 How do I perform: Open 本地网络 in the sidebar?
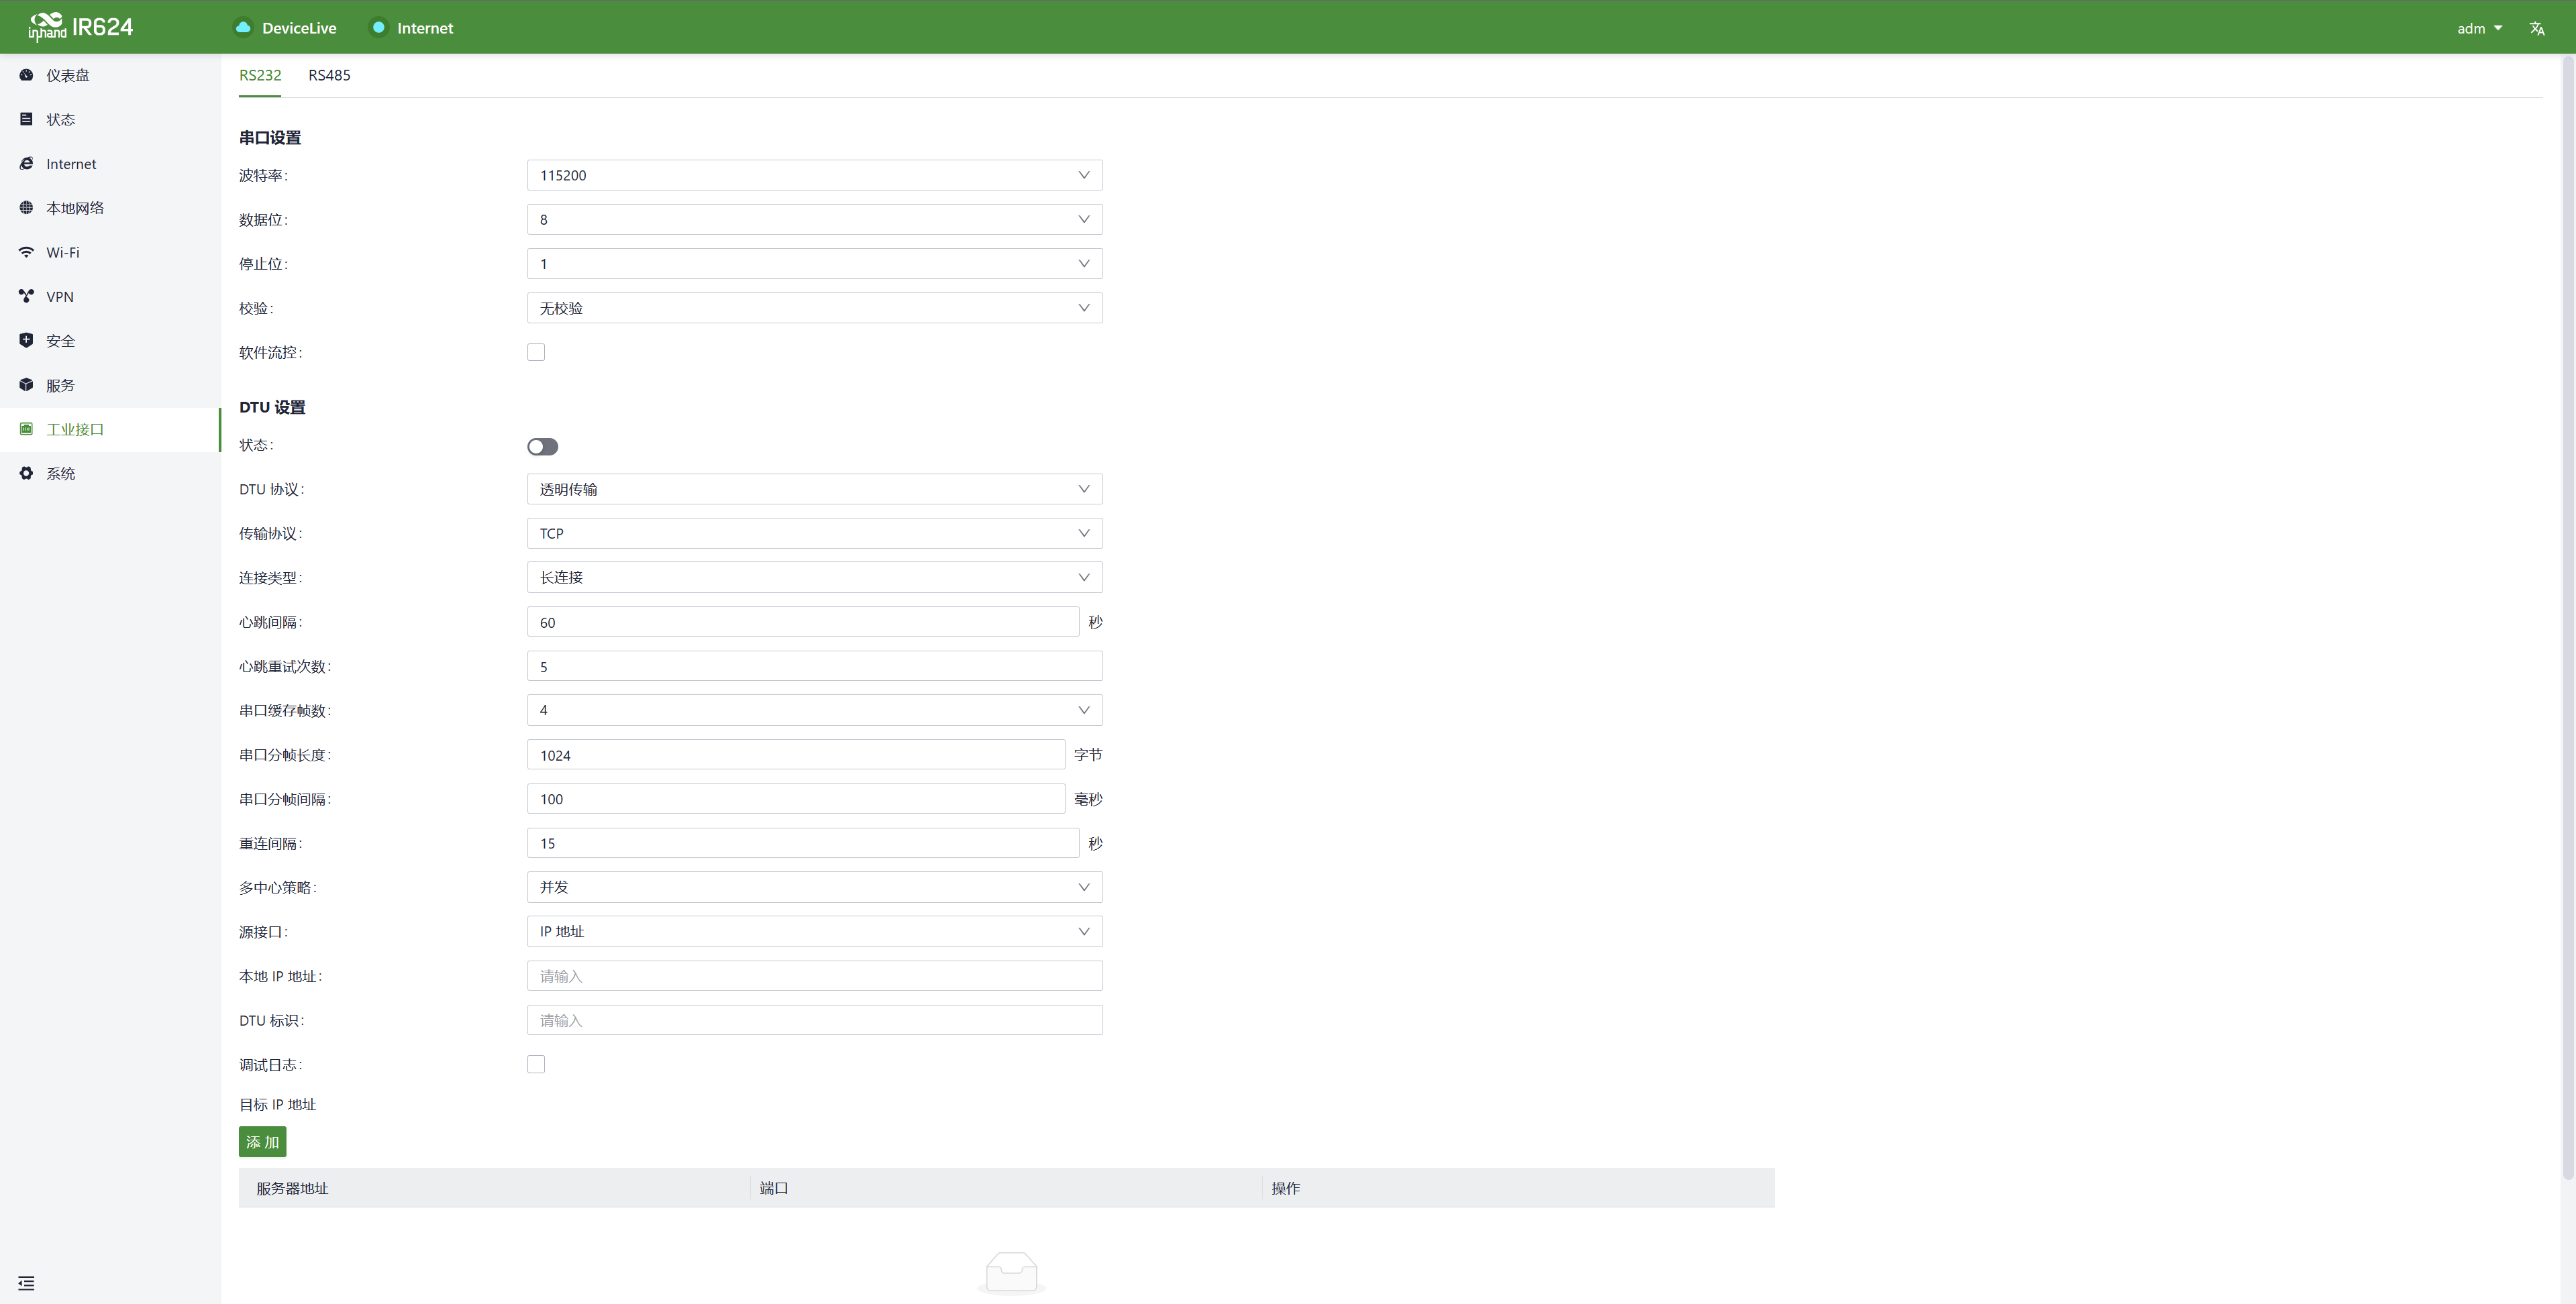point(110,208)
